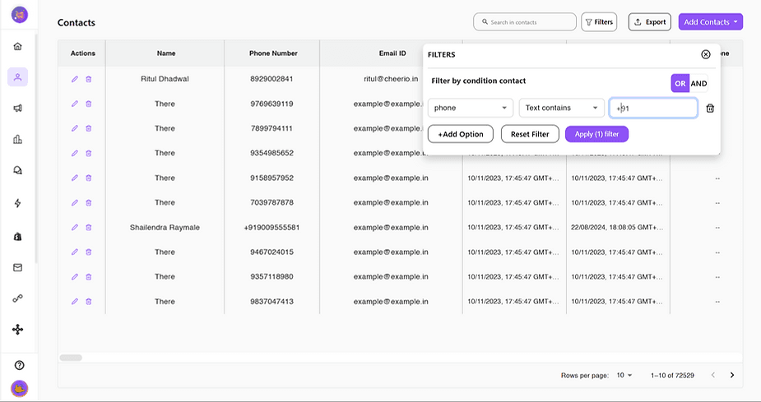Click the Actions column header
Screen dimensions: 761x402
(83, 53)
